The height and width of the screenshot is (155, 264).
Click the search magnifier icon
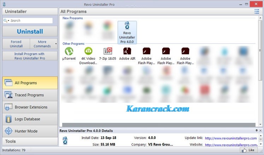[x=5, y=20]
